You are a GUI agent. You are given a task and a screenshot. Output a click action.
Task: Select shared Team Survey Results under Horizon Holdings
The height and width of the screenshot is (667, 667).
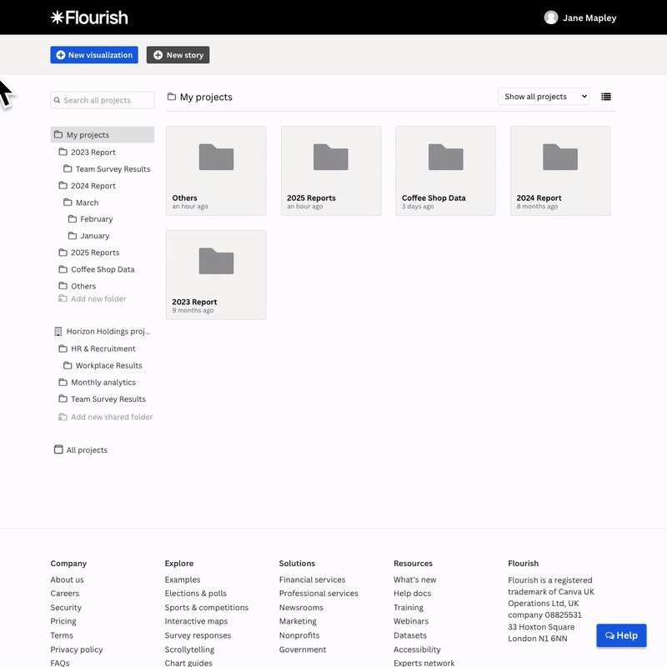pos(108,399)
